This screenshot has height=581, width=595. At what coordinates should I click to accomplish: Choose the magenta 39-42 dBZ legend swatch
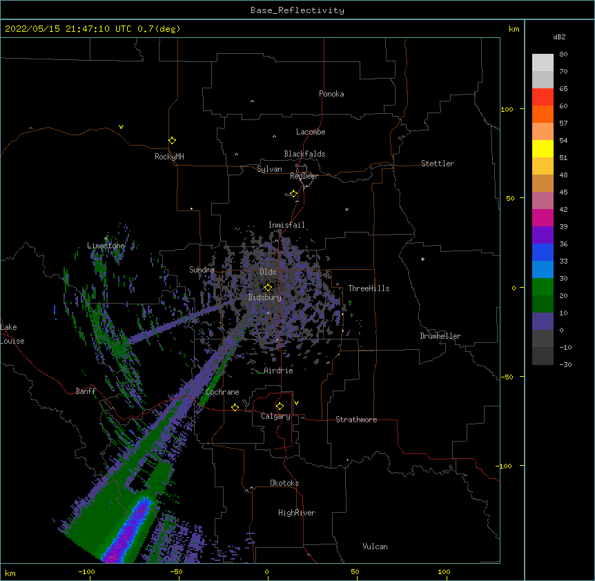coord(543,217)
